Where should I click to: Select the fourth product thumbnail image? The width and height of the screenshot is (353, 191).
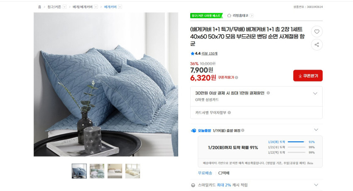click(x=132, y=171)
